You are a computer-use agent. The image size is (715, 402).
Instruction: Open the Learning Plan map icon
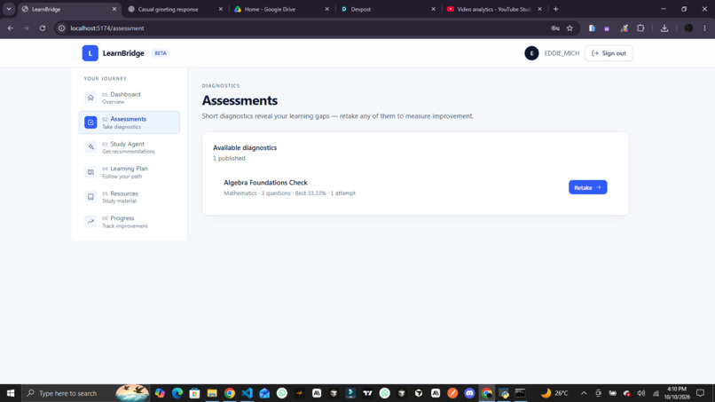click(90, 172)
